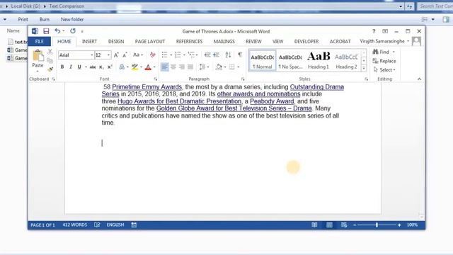Click the Undo arrow icon
The image size is (453, 255).
(x=57, y=30)
